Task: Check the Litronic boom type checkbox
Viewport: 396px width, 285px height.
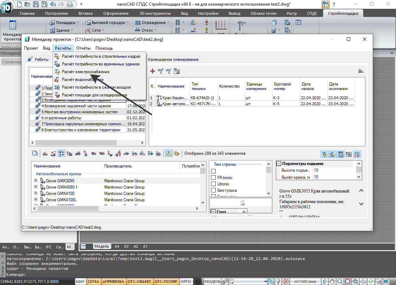Action: [214, 184]
